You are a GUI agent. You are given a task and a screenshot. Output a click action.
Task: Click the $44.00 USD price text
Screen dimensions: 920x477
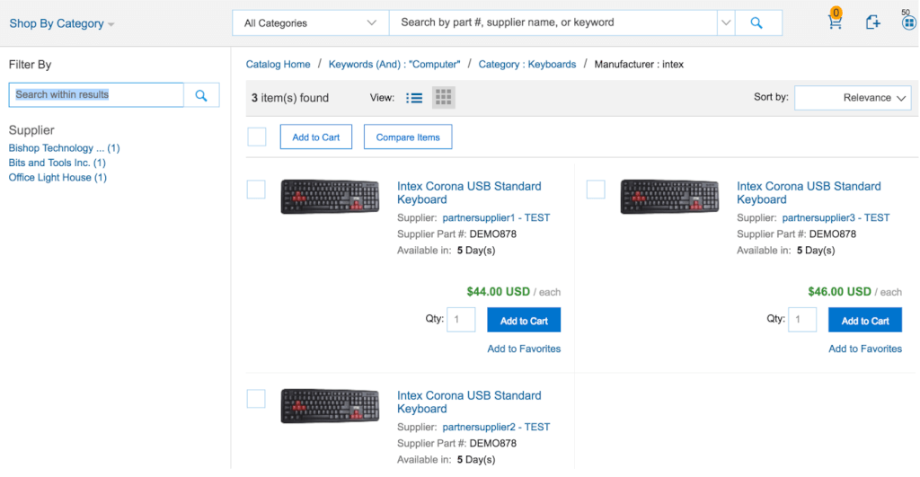pyautogui.click(x=498, y=292)
